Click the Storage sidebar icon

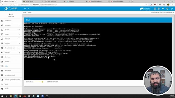pyautogui.click(x=2, y=43)
